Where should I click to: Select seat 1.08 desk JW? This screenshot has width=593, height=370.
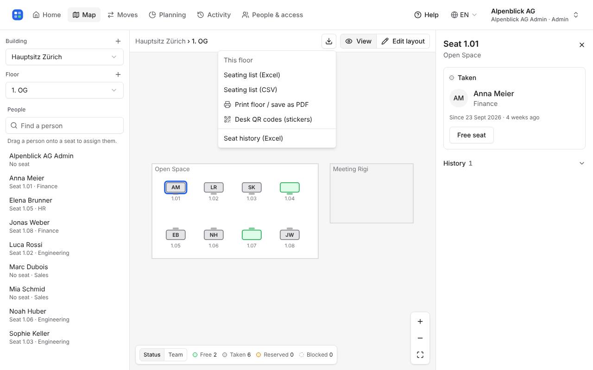(290, 235)
